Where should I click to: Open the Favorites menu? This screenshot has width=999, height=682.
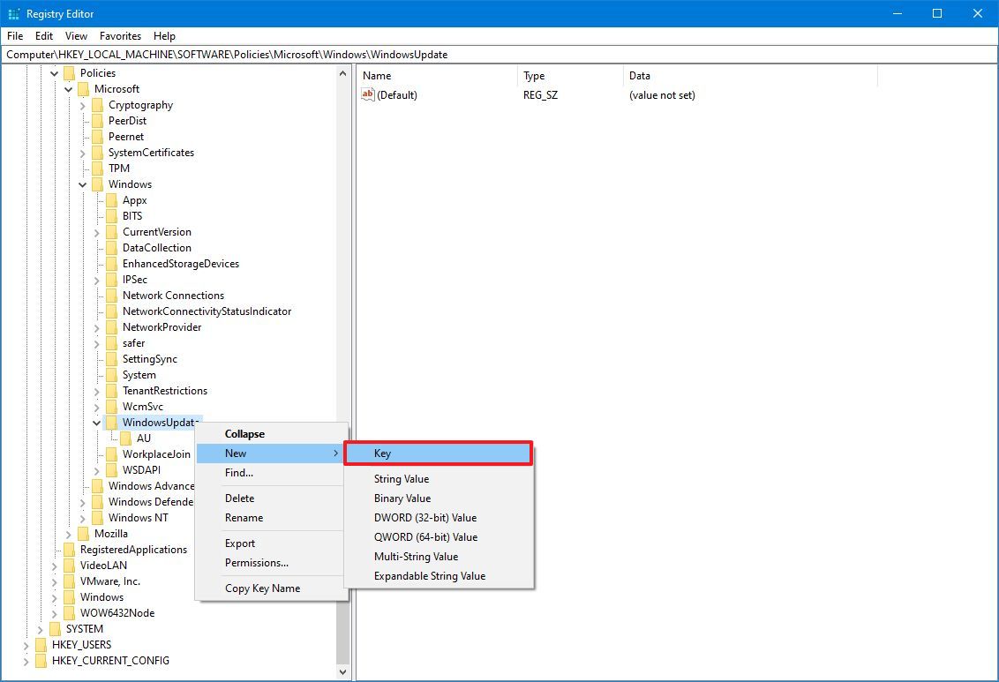pyautogui.click(x=120, y=36)
